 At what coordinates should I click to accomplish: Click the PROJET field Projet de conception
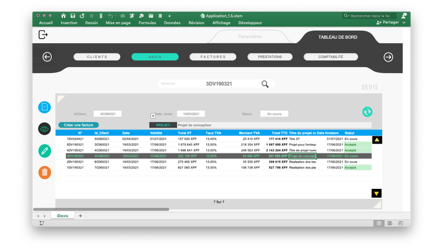coord(274,125)
